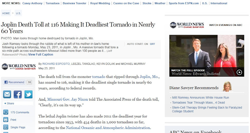Turn auto start ON
Screen dimensions: 250x133
(146, 44)
